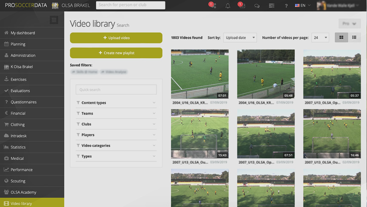The height and width of the screenshot is (207, 367).
Task: Expand the Video categories filter
Action: click(x=116, y=146)
